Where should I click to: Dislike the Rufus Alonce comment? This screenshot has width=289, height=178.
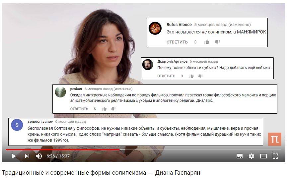(x=217, y=42)
